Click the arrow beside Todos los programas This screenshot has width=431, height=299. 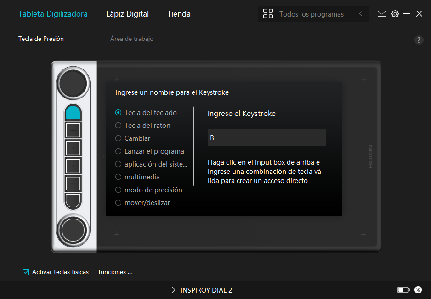(361, 14)
